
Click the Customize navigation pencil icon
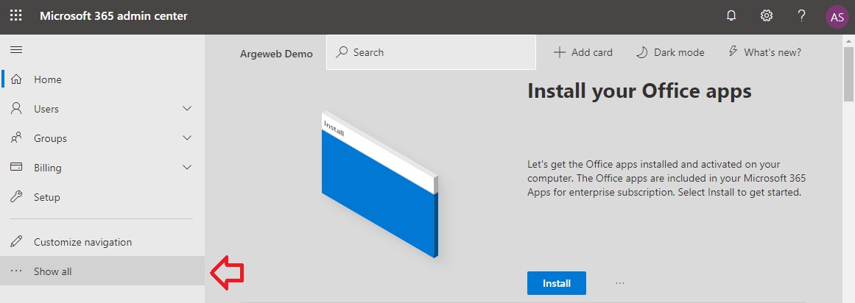[x=16, y=241]
